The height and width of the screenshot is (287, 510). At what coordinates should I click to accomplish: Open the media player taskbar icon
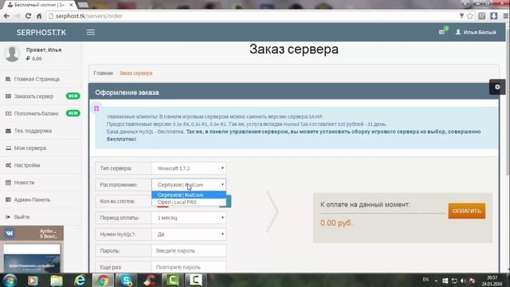click(x=33, y=281)
